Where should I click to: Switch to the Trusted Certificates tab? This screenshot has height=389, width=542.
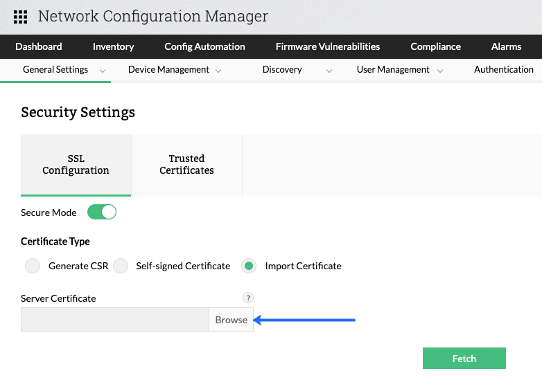pos(186,165)
